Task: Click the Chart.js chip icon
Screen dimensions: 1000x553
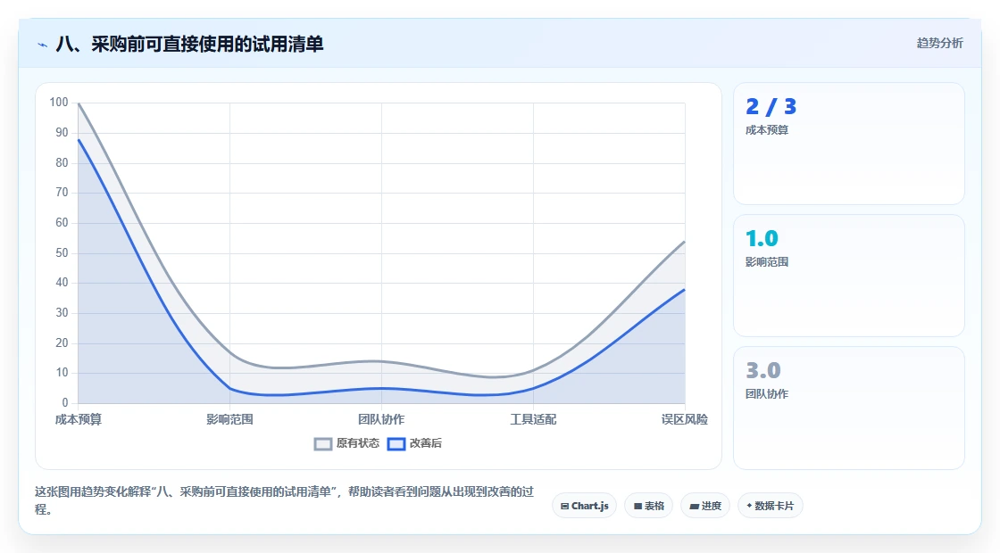Action: tap(564, 507)
